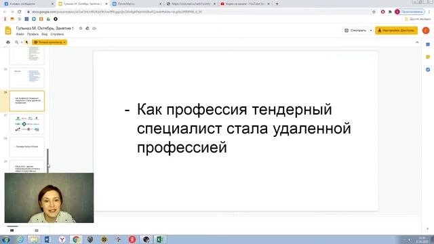Open Yandex Browser from the taskbar
This screenshot has width=434, height=244.
(x=62, y=239)
